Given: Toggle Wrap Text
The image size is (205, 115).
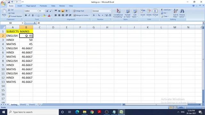Looking at the screenshot, I should (x=79, y=11).
